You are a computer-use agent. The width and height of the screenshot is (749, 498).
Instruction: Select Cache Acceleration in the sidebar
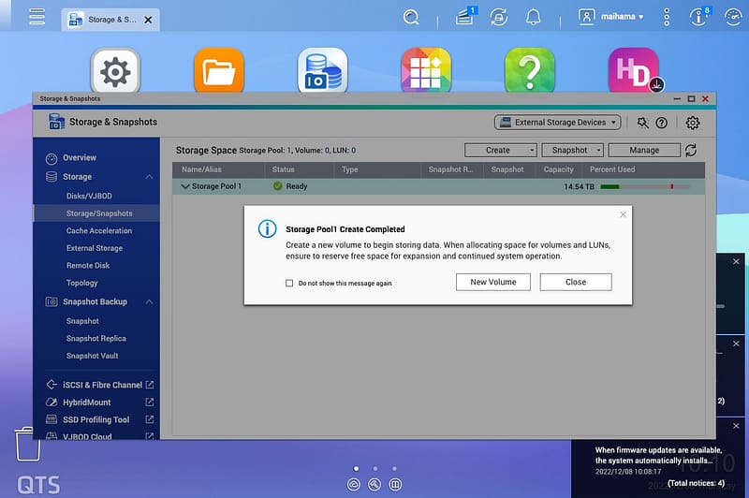(99, 230)
